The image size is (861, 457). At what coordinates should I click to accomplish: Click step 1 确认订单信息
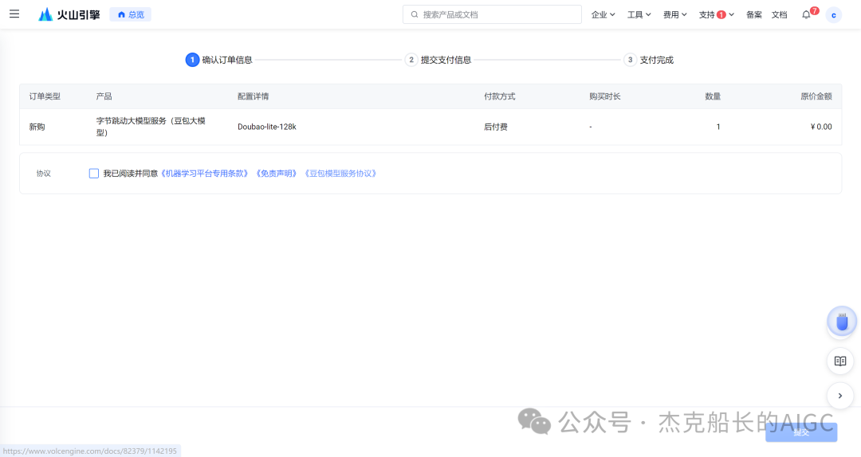click(219, 60)
